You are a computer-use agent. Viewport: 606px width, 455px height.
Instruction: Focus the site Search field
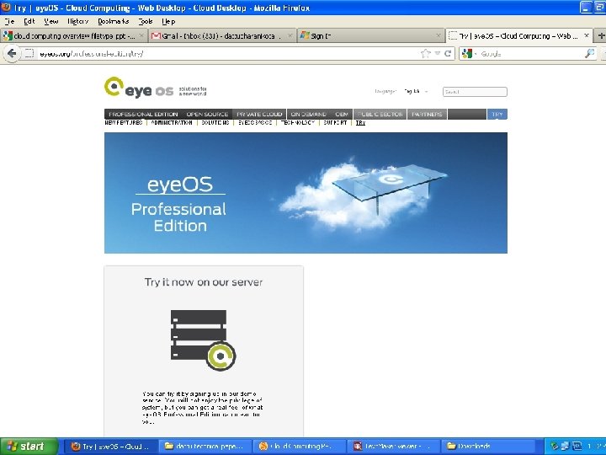[475, 92]
